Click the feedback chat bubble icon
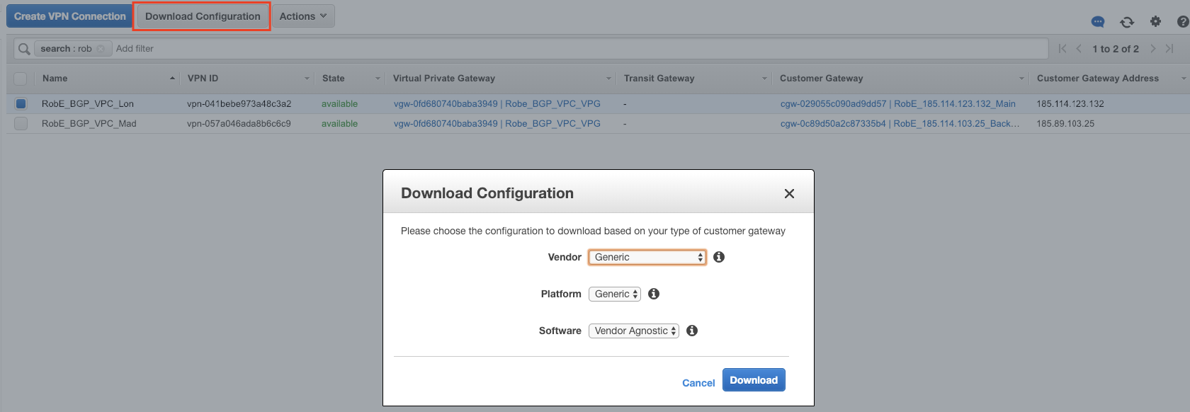Viewport: 1190px width, 412px height. [x=1098, y=22]
